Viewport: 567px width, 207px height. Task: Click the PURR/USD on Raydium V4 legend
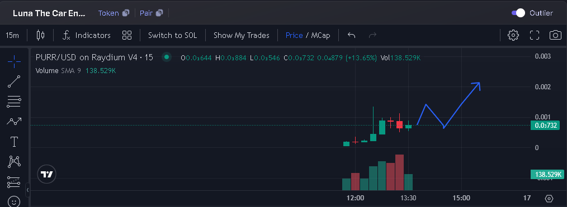click(94, 57)
